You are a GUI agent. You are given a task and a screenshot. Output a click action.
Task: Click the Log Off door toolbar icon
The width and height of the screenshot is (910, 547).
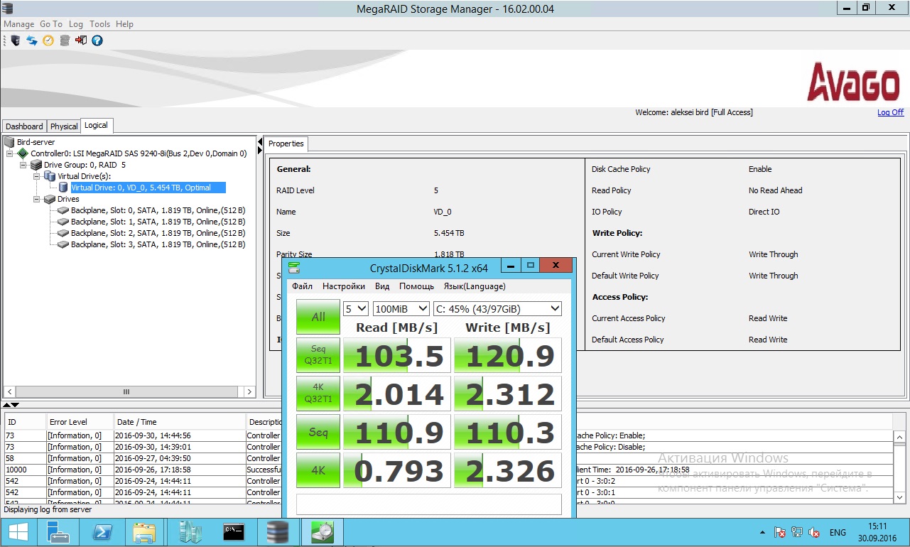(81, 40)
